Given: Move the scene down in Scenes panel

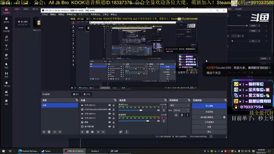Looking at the screenshot, I should coord(60,132).
